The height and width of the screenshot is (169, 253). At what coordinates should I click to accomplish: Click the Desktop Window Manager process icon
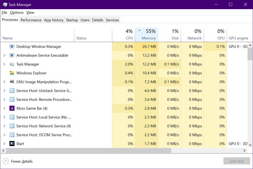12,47
